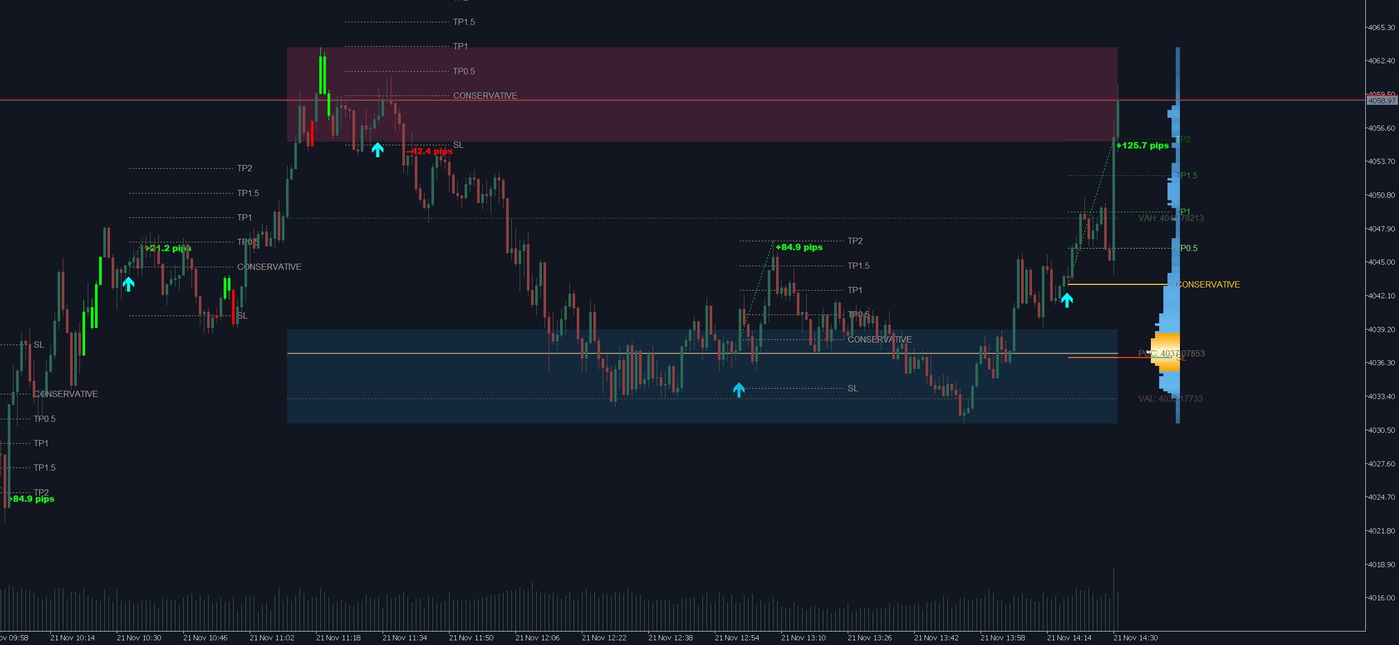1399x645 pixels.
Task: Select the +21.2 pips label
Action: 168,248
